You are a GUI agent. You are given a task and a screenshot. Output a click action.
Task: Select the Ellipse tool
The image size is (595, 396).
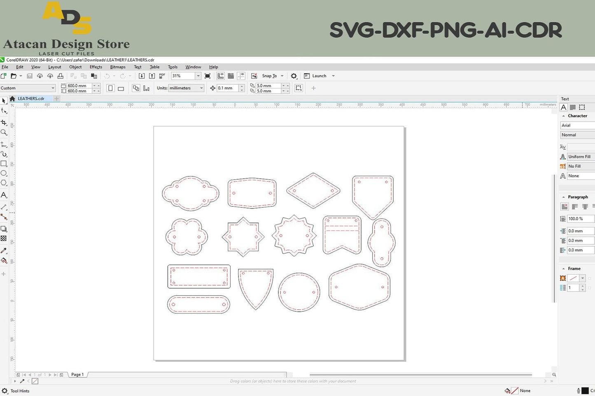(4, 173)
